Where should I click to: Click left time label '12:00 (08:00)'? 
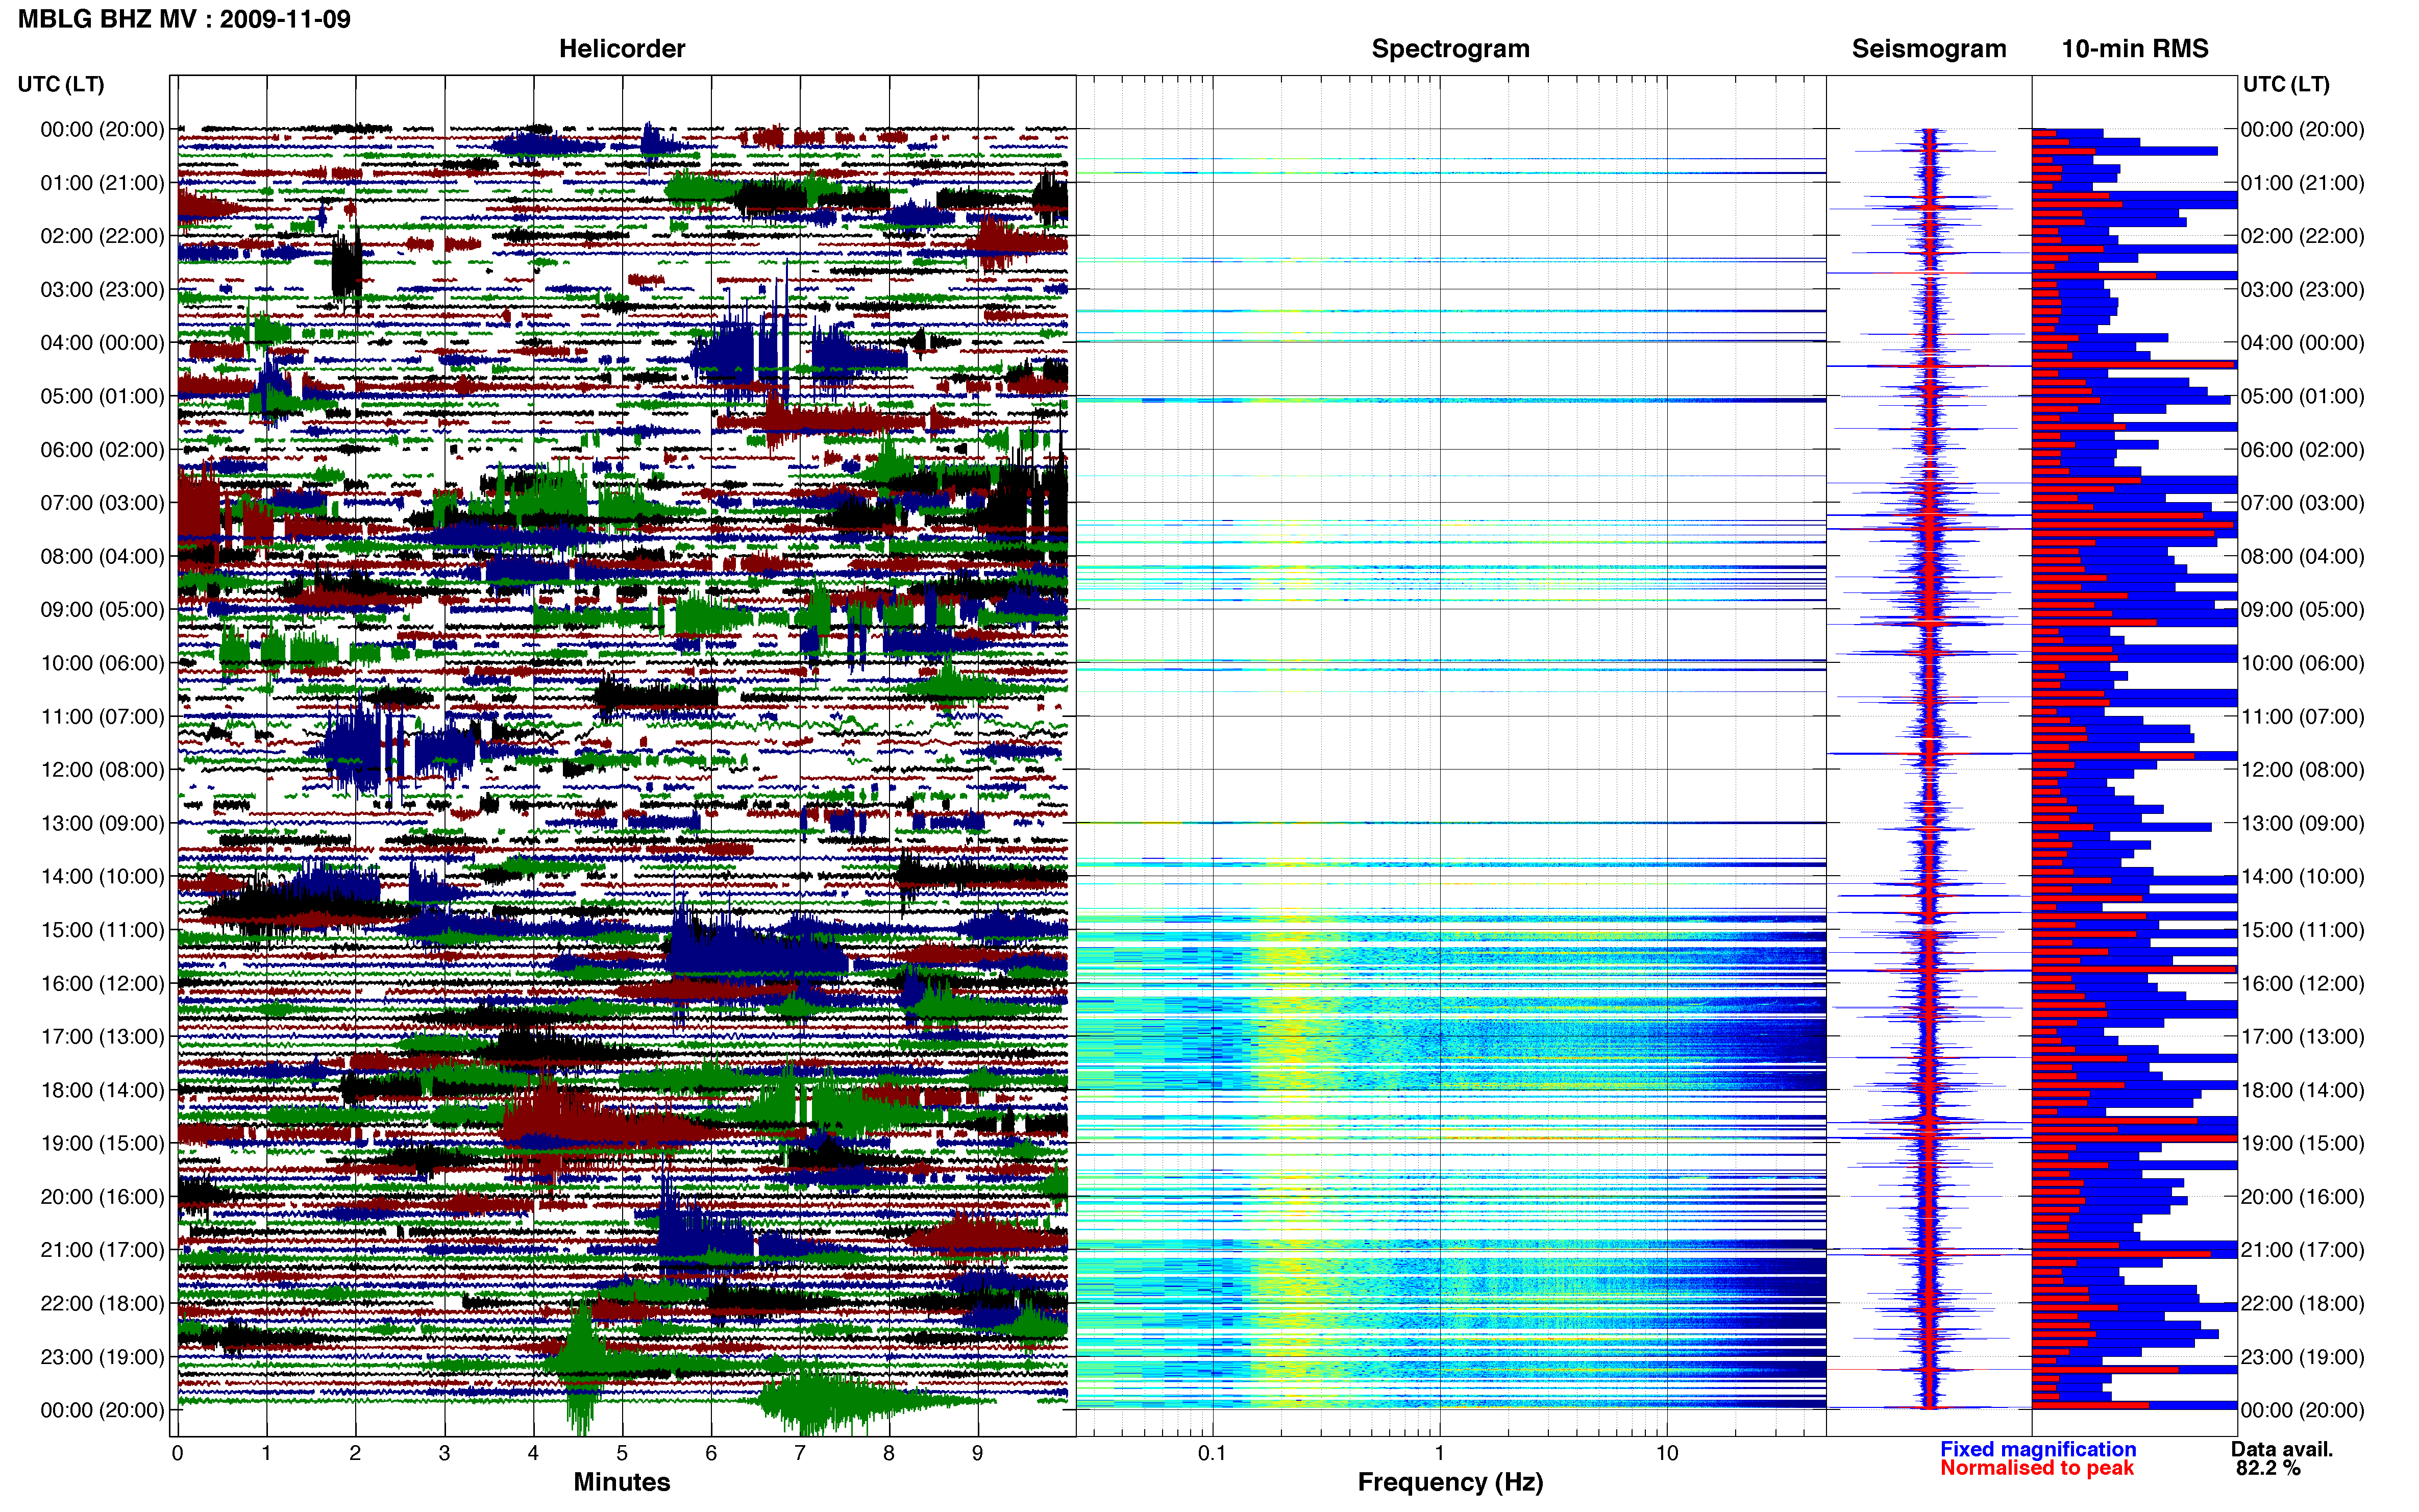tap(102, 770)
